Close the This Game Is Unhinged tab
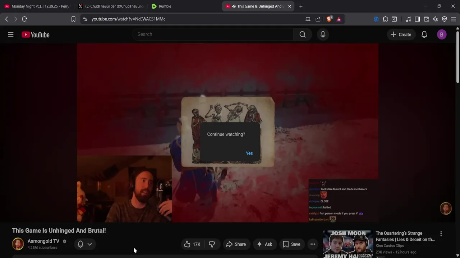 click(x=289, y=6)
